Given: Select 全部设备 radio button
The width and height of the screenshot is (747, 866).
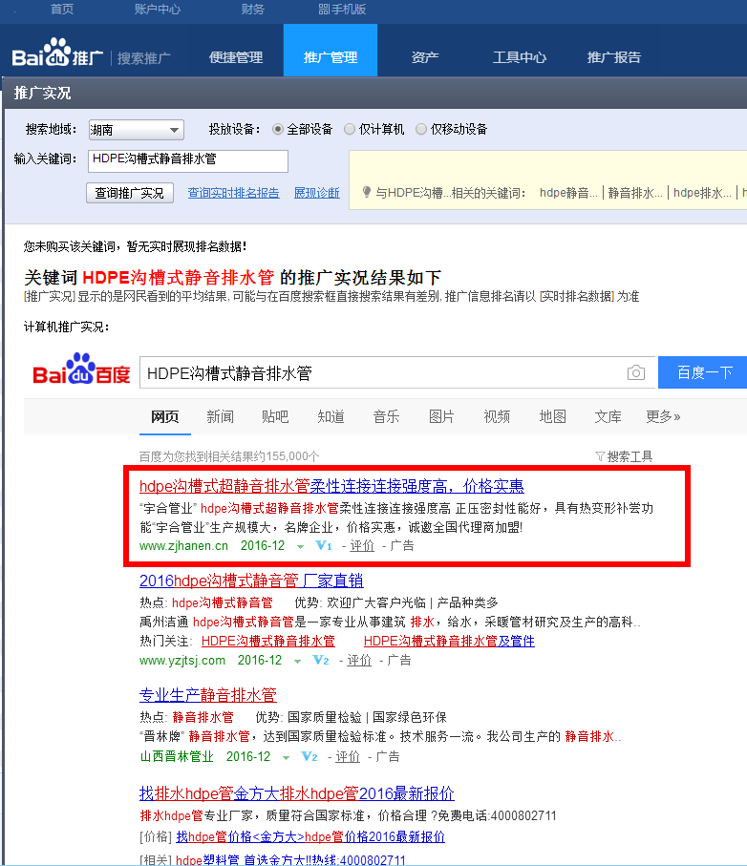Looking at the screenshot, I should (278, 129).
